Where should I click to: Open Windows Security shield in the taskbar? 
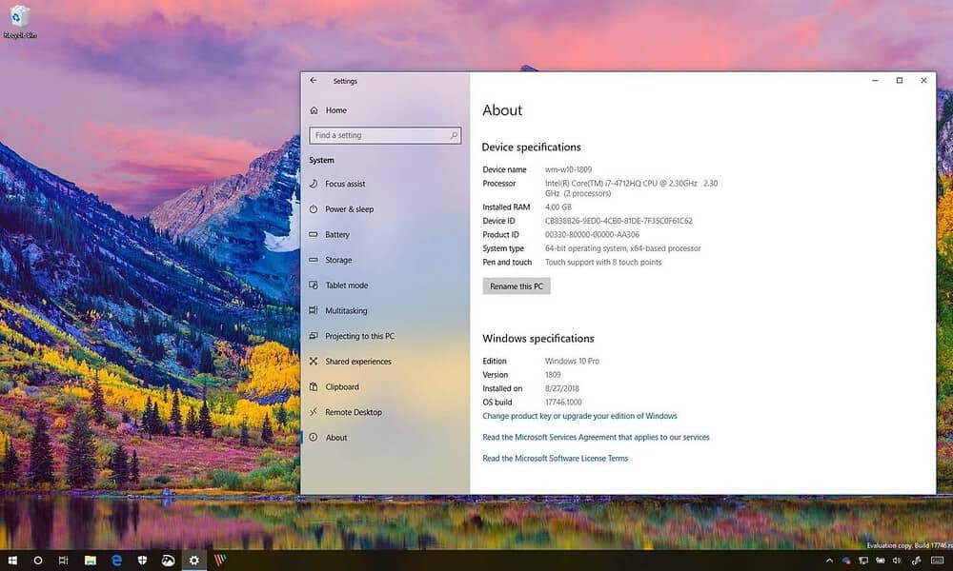[143, 561]
